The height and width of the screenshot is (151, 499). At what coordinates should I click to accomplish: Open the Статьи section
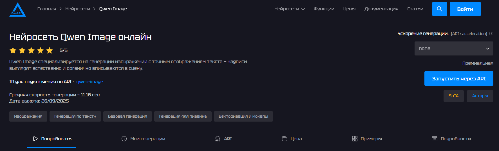415,9
